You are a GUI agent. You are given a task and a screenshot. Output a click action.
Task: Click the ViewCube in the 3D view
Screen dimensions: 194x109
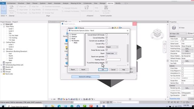157,33
